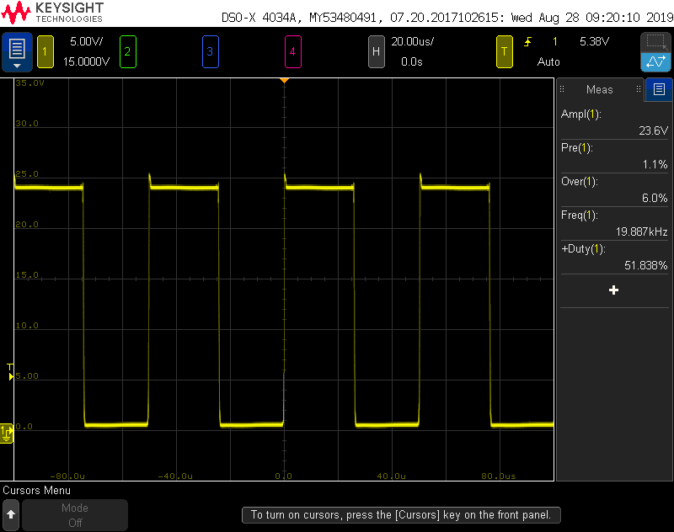This screenshot has height=532, width=674.
Task: Open the Meas sidebar list icon
Action: [659, 89]
